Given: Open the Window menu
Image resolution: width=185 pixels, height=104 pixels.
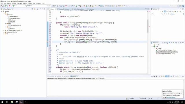Looking at the screenshot, I should (38, 3).
